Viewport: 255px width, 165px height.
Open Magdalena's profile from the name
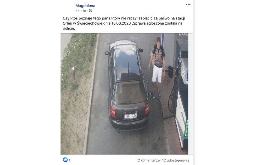85,6
